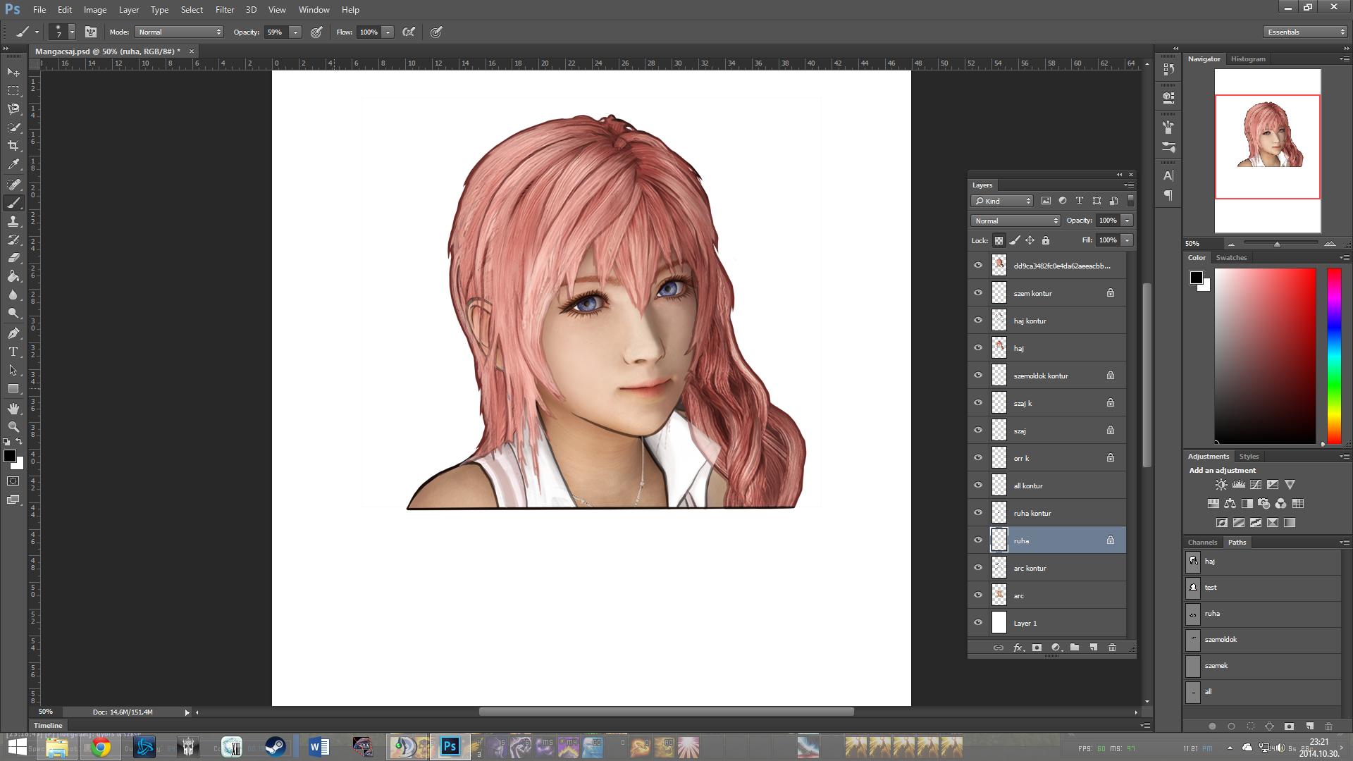The height and width of the screenshot is (761, 1353).
Task: Select the arc kontur layer
Action: tap(1047, 568)
